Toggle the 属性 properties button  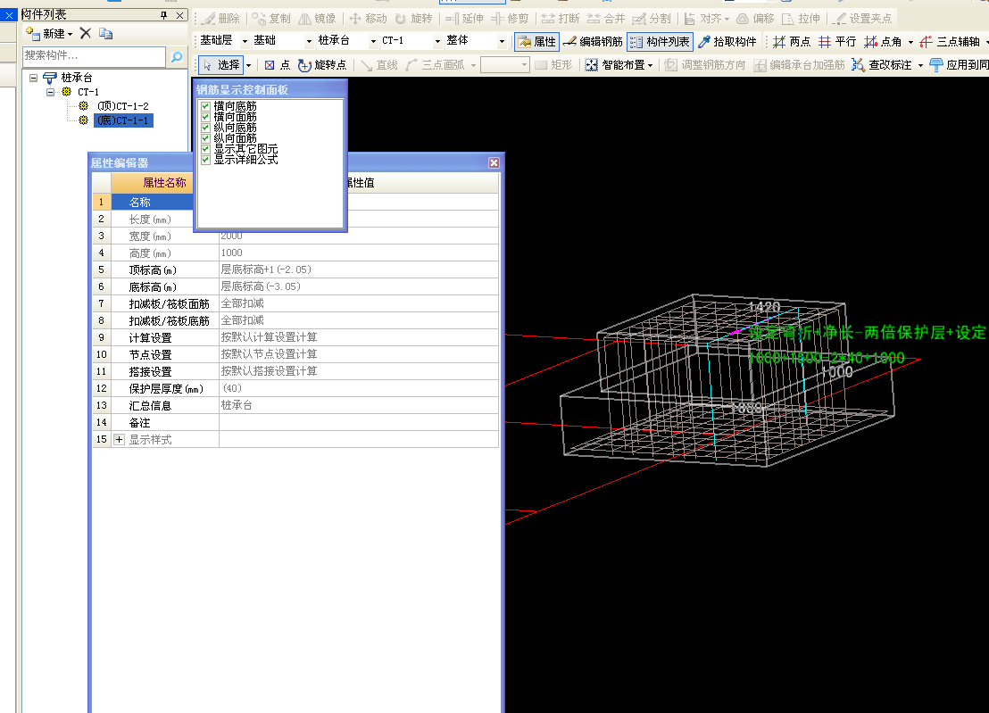click(x=536, y=42)
